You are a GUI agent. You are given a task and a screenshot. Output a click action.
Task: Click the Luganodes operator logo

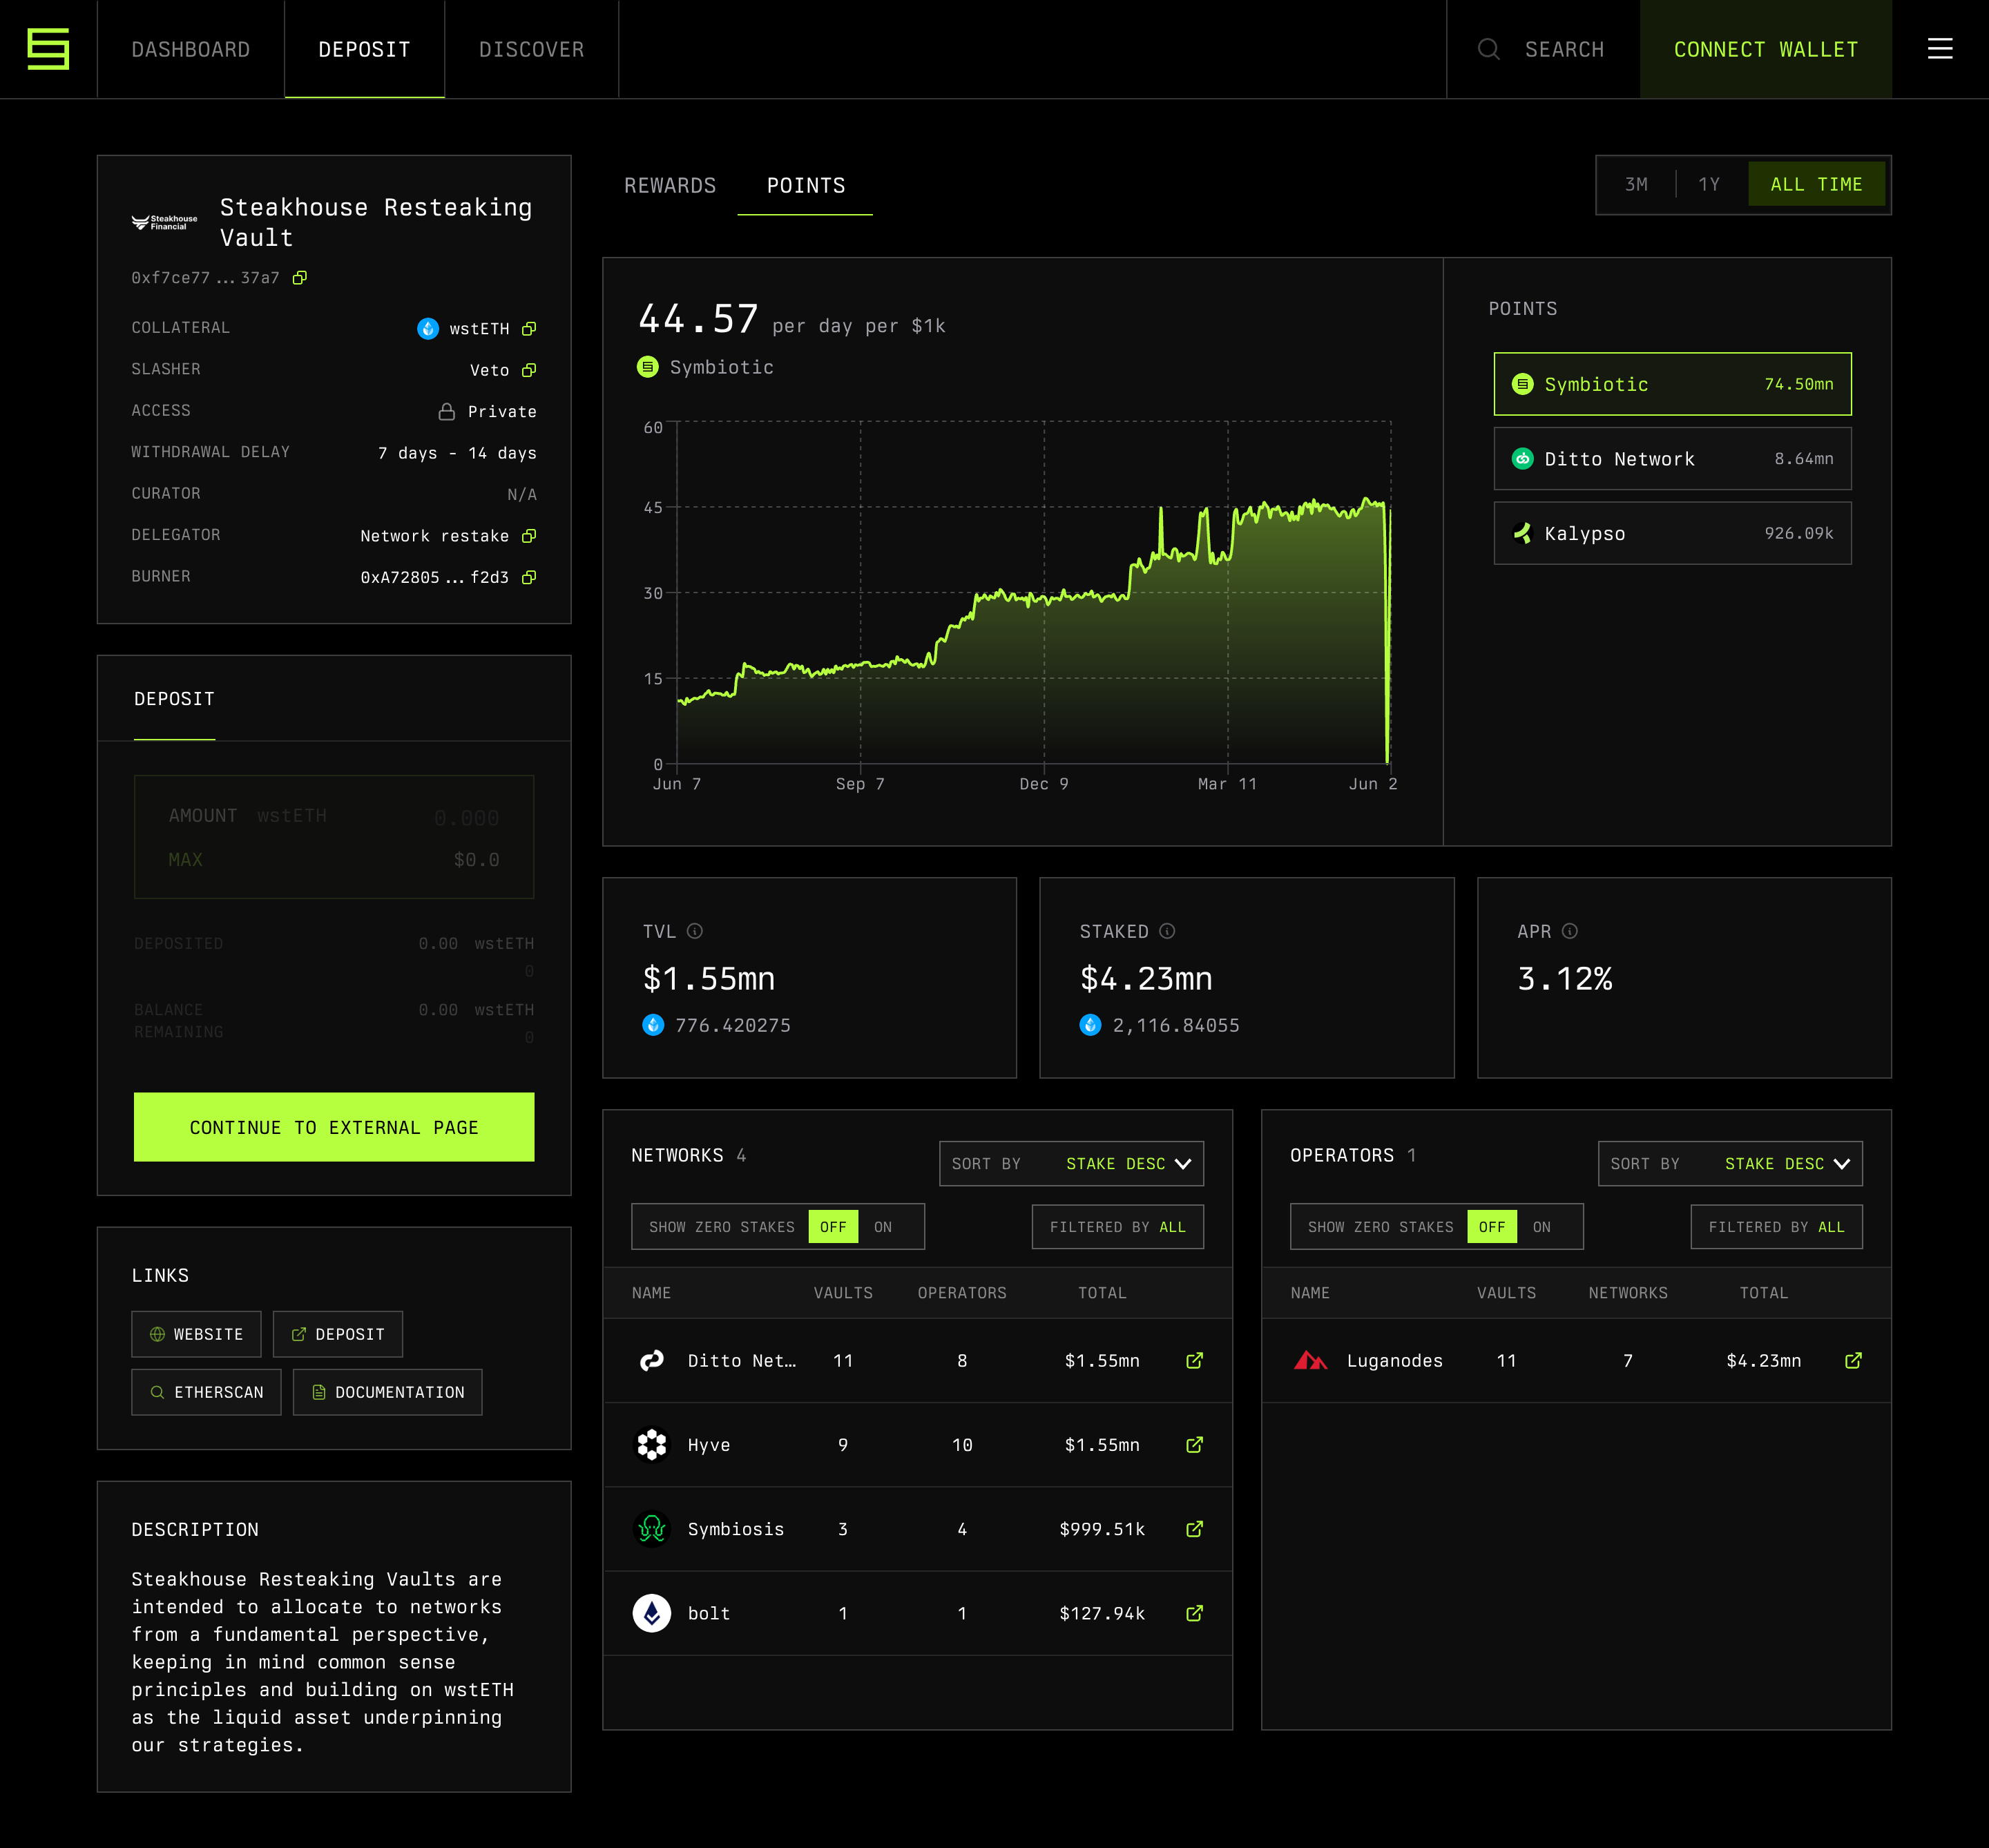click(1310, 1360)
